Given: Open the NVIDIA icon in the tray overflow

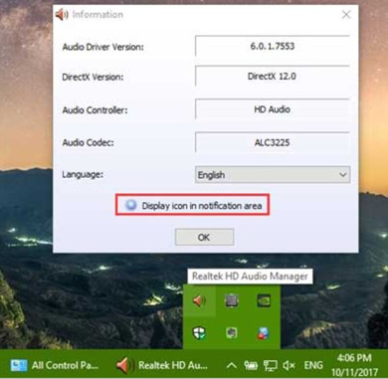Looking at the screenshot, I should [264, 301].
